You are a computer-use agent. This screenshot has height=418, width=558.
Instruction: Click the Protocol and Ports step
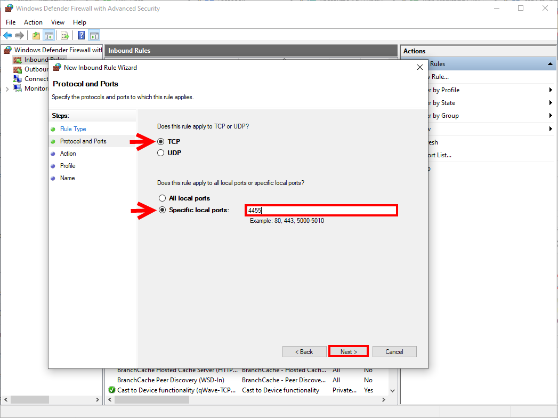click(x=83, y=141)
